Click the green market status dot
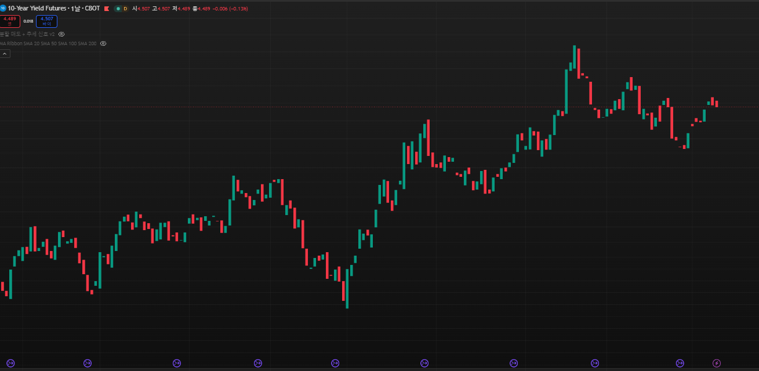 tap(118, 9)
